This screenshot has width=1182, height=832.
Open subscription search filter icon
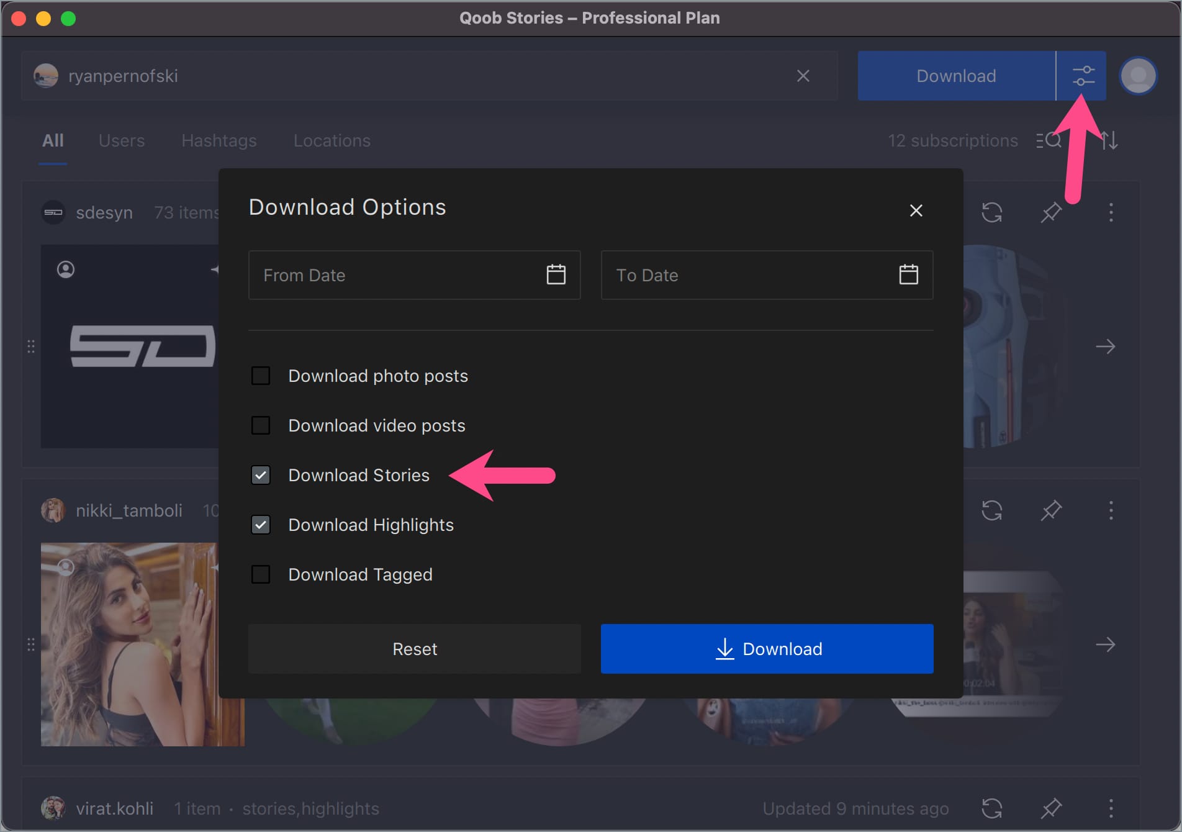1049,140
